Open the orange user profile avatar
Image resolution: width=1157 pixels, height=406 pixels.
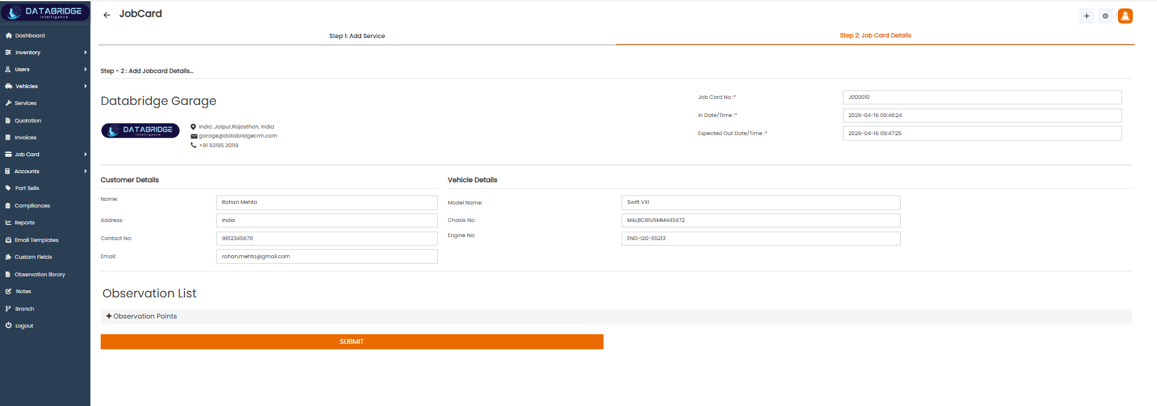1125,16
